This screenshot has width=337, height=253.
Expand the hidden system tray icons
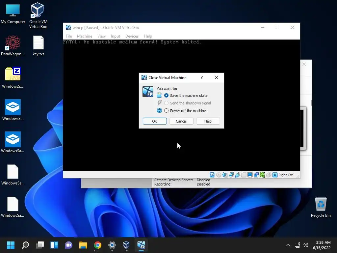click(288, 245)
